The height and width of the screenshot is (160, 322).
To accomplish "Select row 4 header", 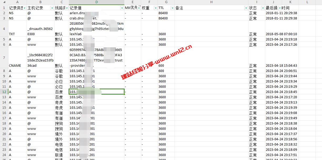I will click(4, 29).
